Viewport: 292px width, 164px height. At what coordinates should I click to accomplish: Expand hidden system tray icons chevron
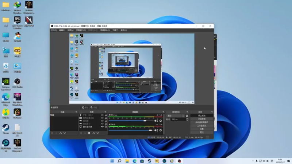click(253, 161)
